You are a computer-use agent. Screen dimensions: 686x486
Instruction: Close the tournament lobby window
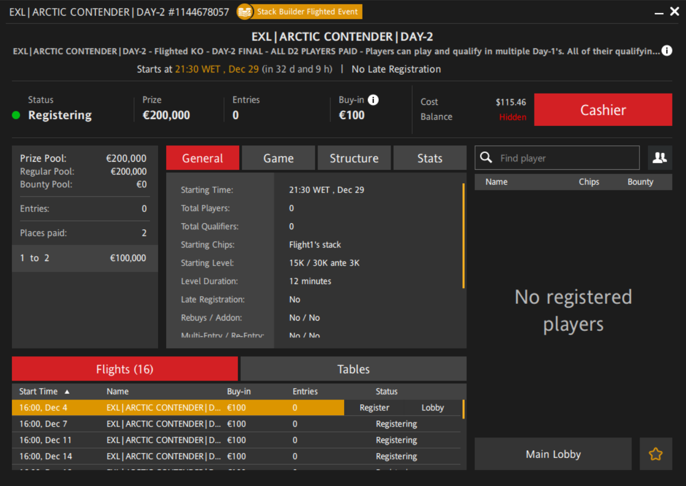point(674,11)
